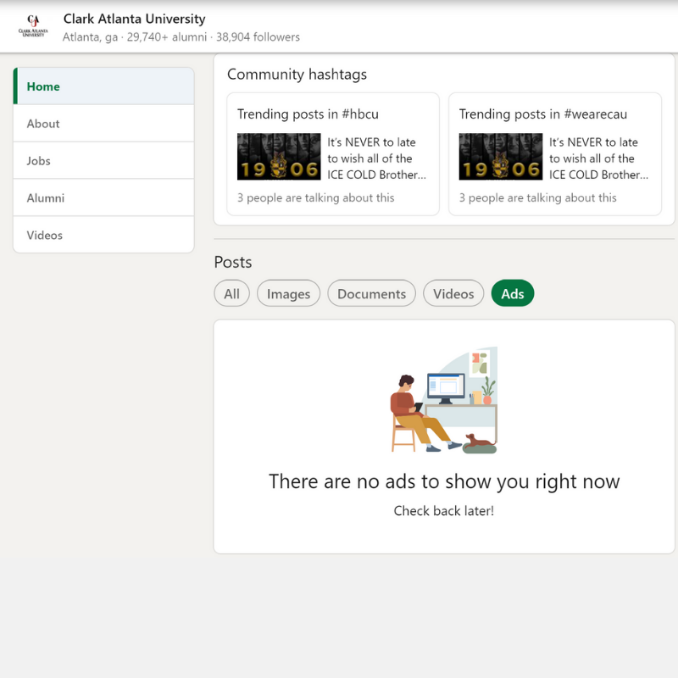Click the Clark Atlanta University page title
The height and width of the screenshot is (678, 678).
tap(135, 19)
